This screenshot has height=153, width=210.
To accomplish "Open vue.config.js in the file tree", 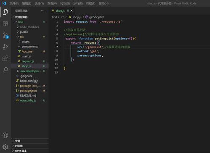I will point(30,100).
